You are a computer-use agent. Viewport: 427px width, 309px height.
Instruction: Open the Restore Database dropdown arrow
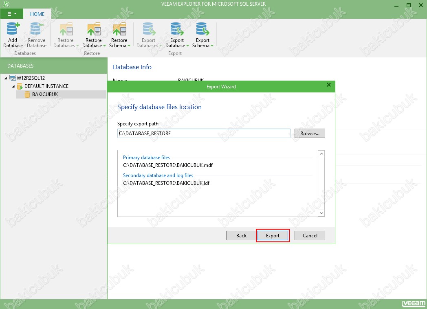(105, 46)
